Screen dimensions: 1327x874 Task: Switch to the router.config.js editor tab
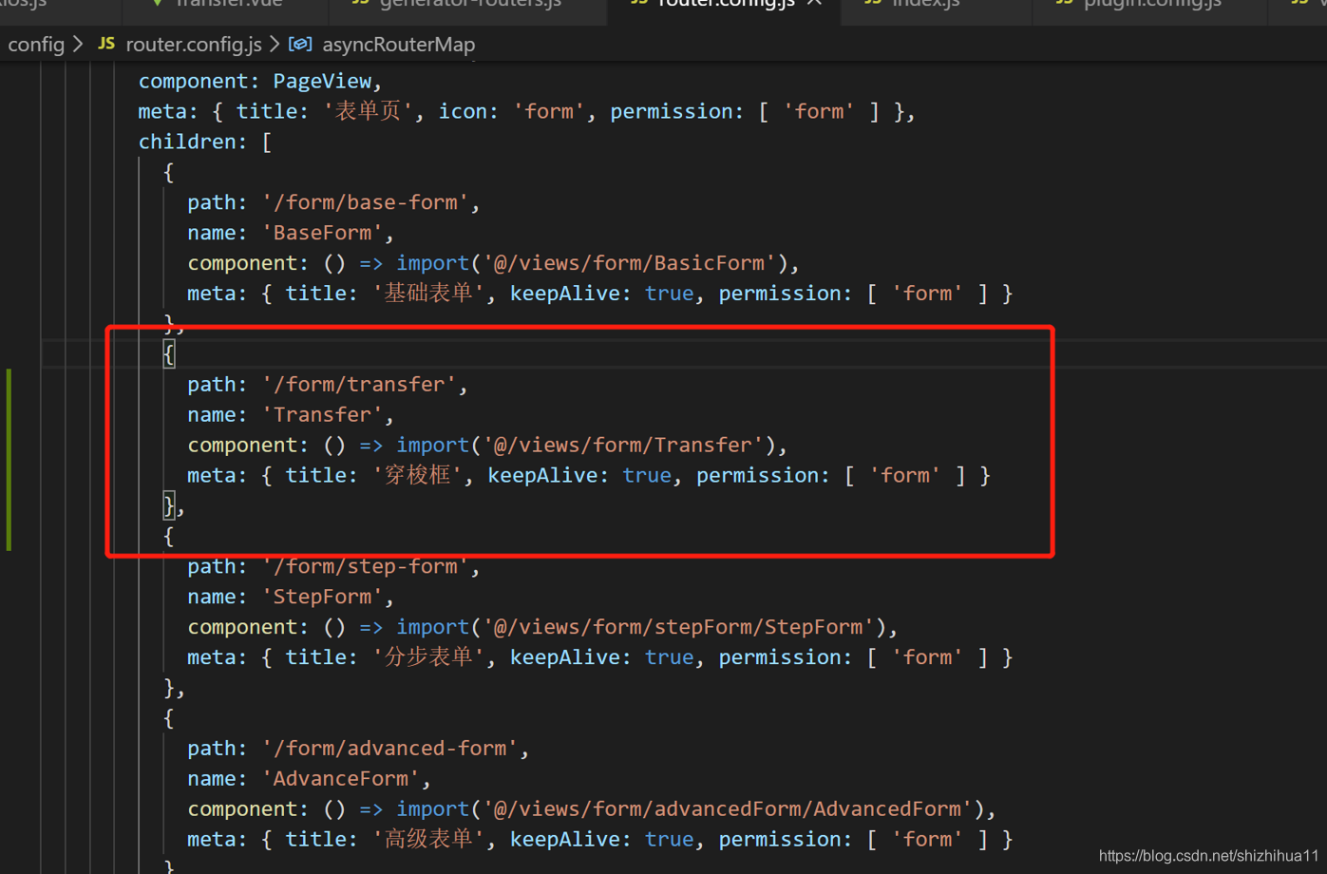click(726, 6)
